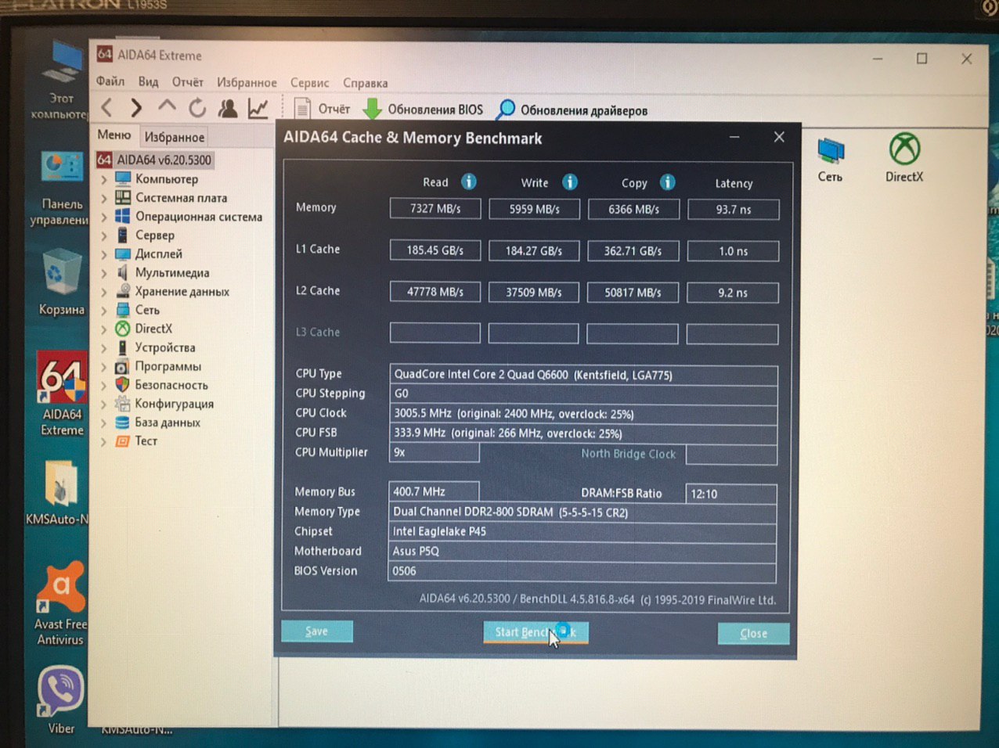The width and height of the screenshot is (999, 748).
Task: Minimize the Cache & Memory Benchmark dialog
Action: (x=734, y=137)
